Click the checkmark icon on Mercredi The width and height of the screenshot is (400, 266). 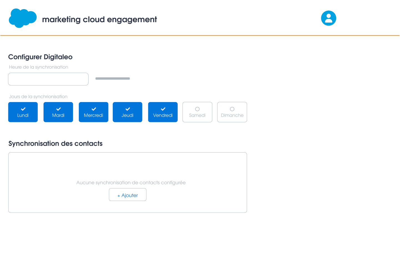pyautogui.click(x=94, y=109)
